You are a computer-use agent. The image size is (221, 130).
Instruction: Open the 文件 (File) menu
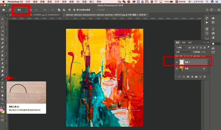point(28,2)
